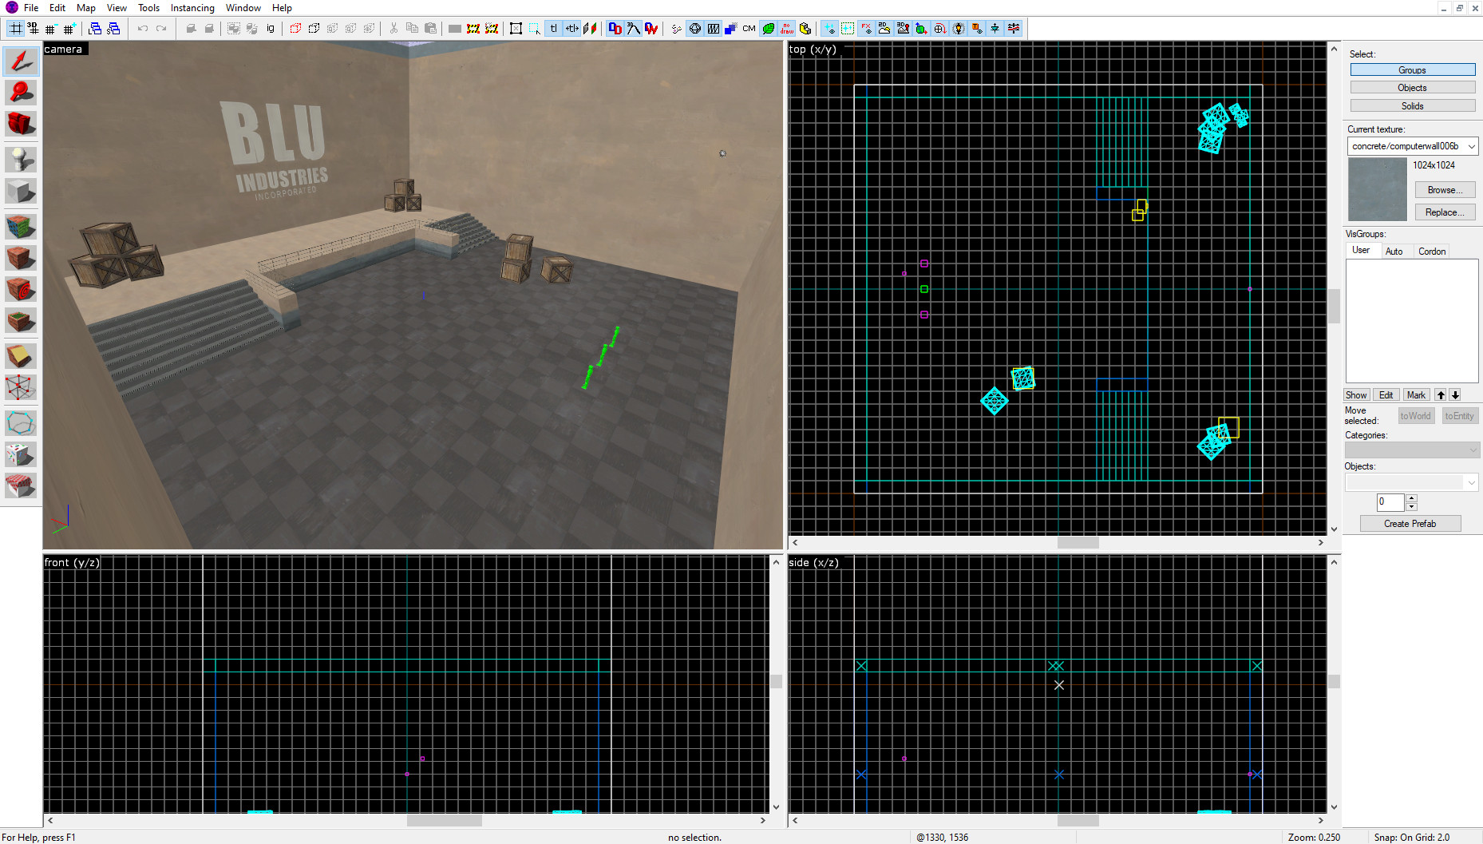This screenshot has width=1483, height=844.
Task: Click the smaller grid icon
Action: [51, 29]
